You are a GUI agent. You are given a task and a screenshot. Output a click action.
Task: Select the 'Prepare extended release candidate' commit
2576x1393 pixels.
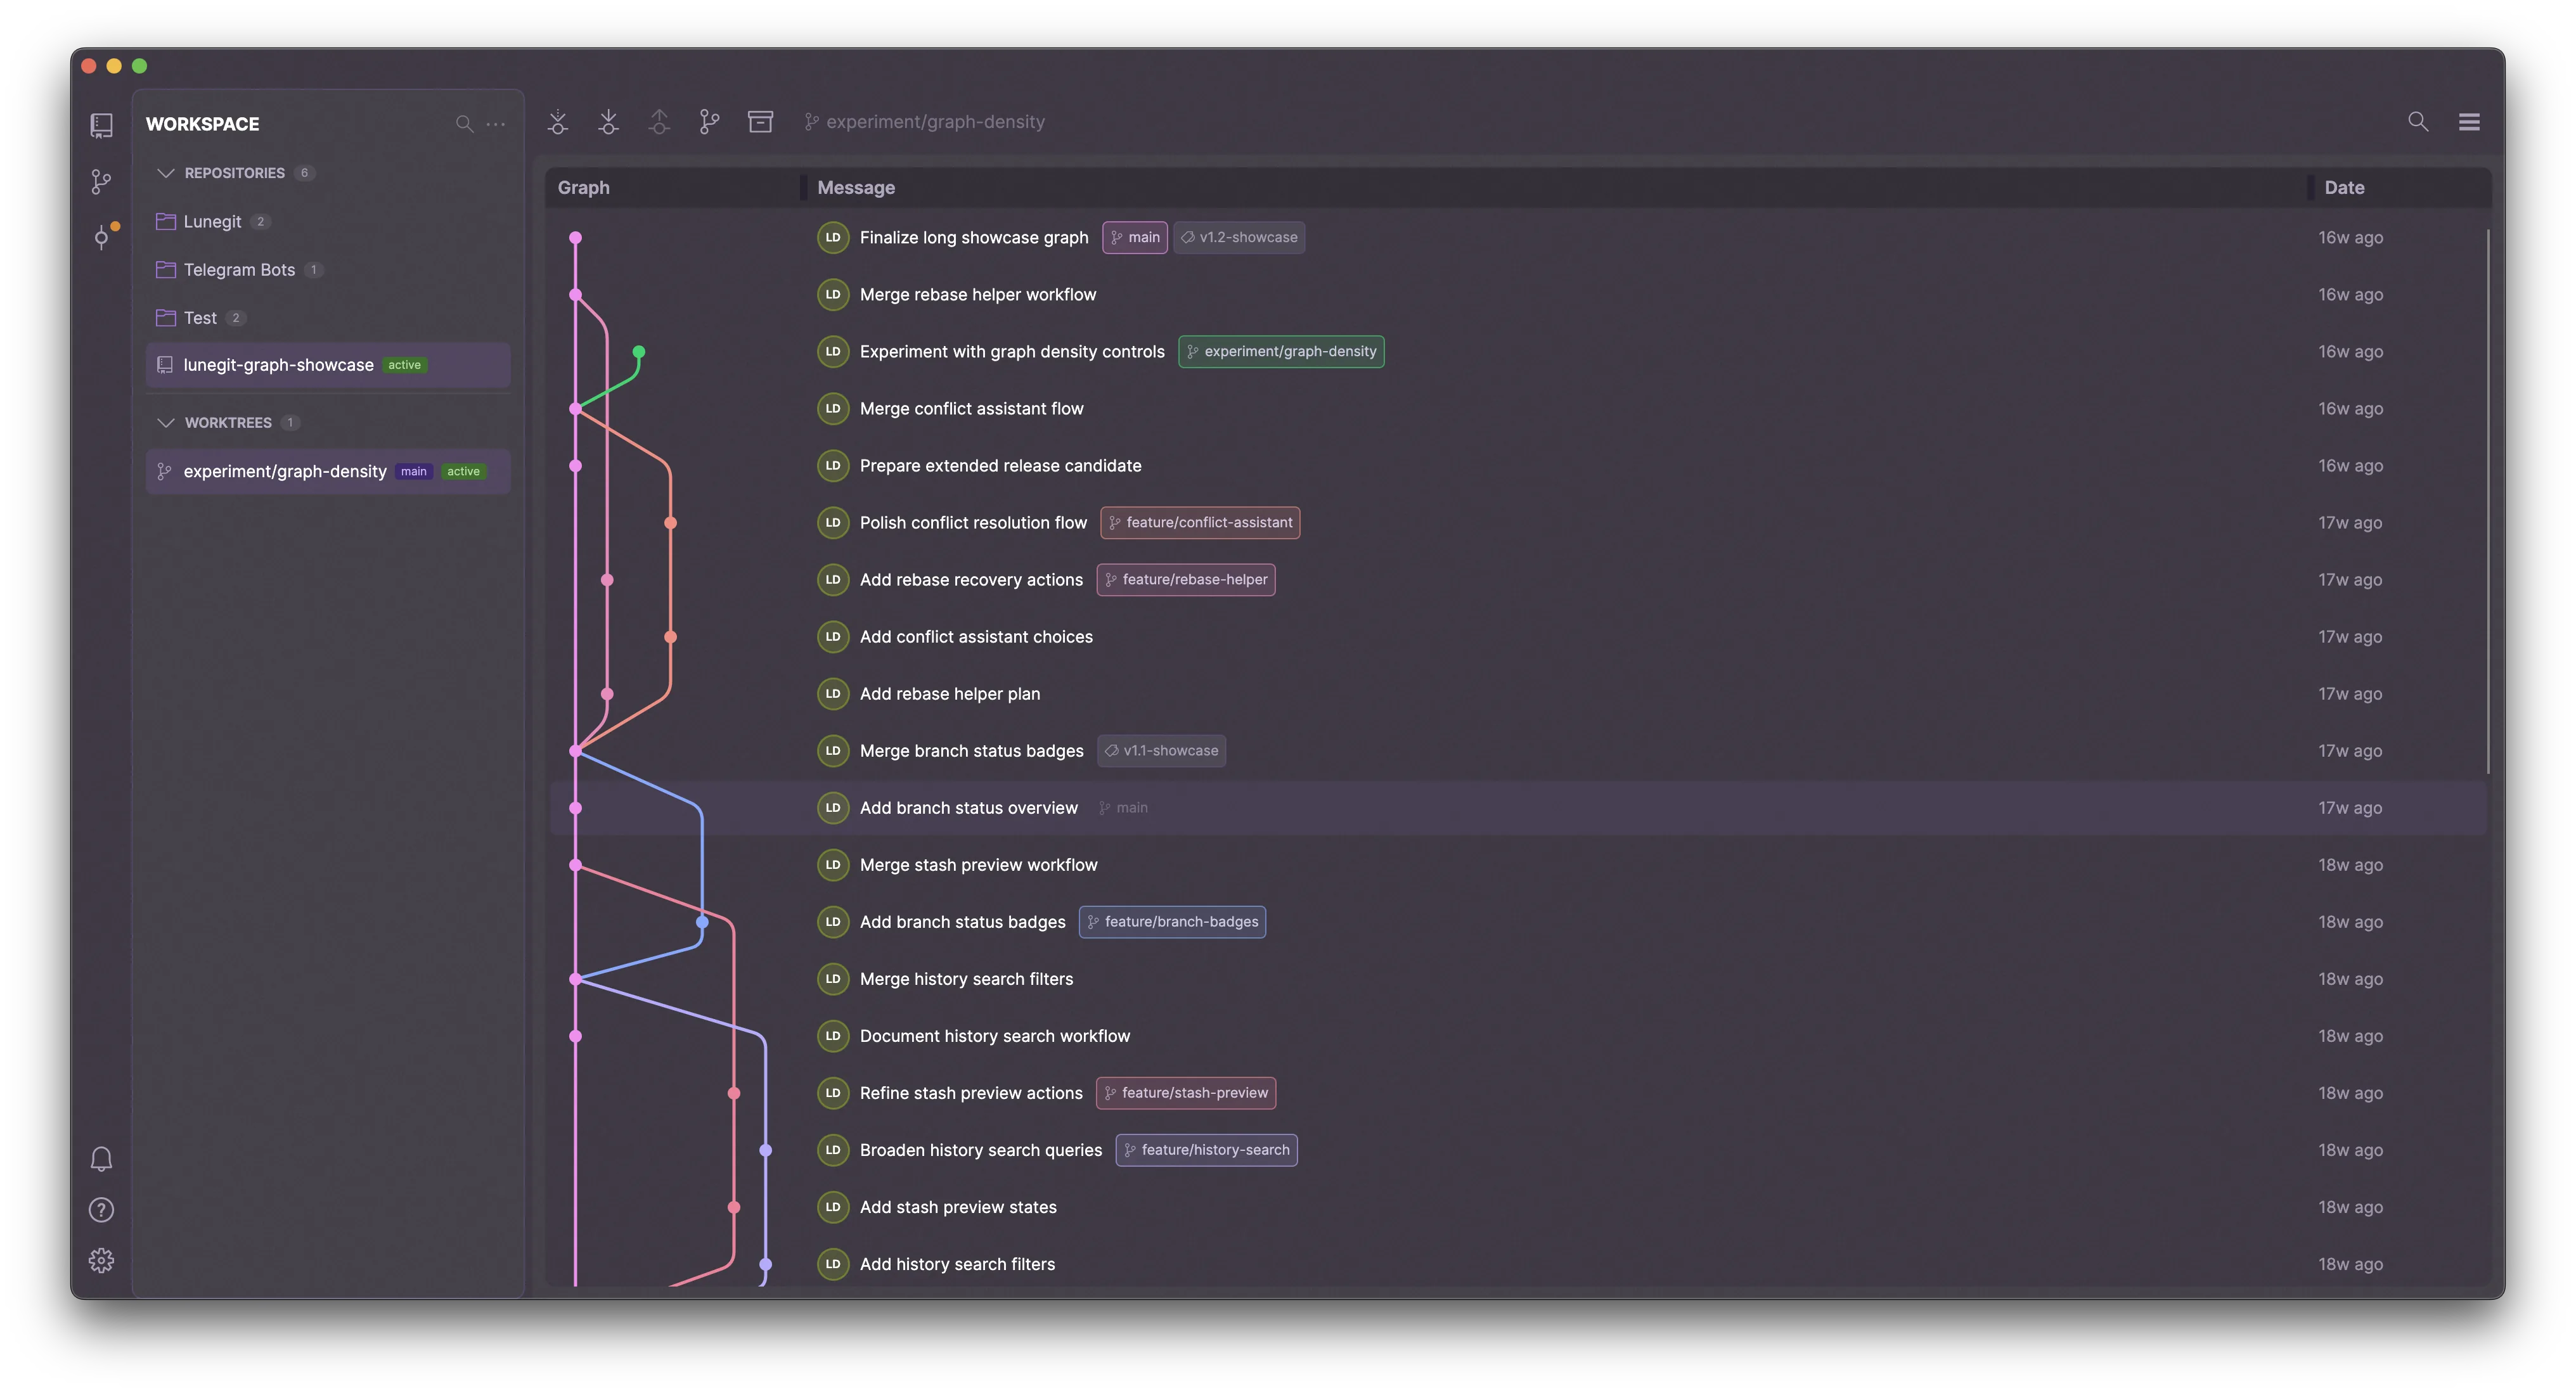[1518, 466]
